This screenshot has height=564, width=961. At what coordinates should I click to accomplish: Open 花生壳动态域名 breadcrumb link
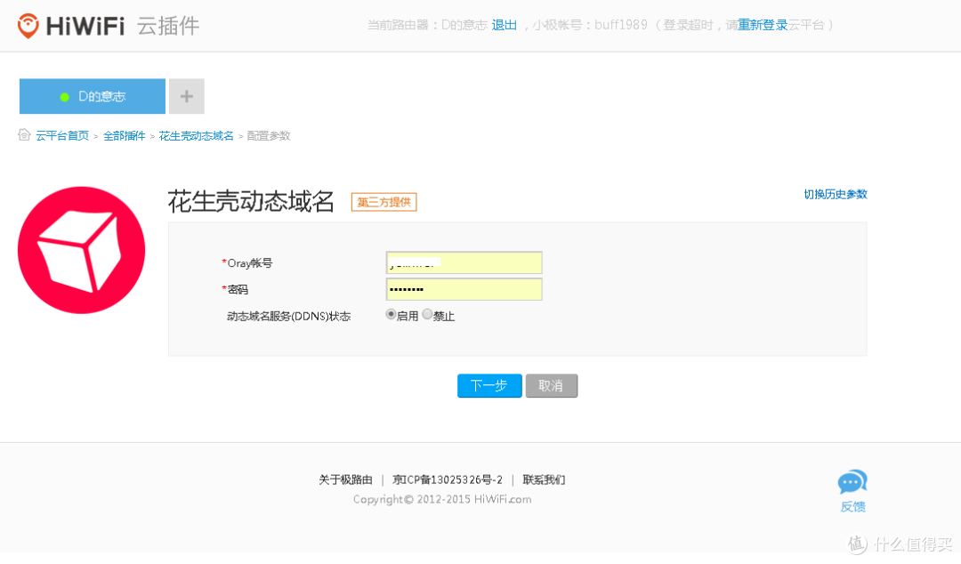point(196,136)
